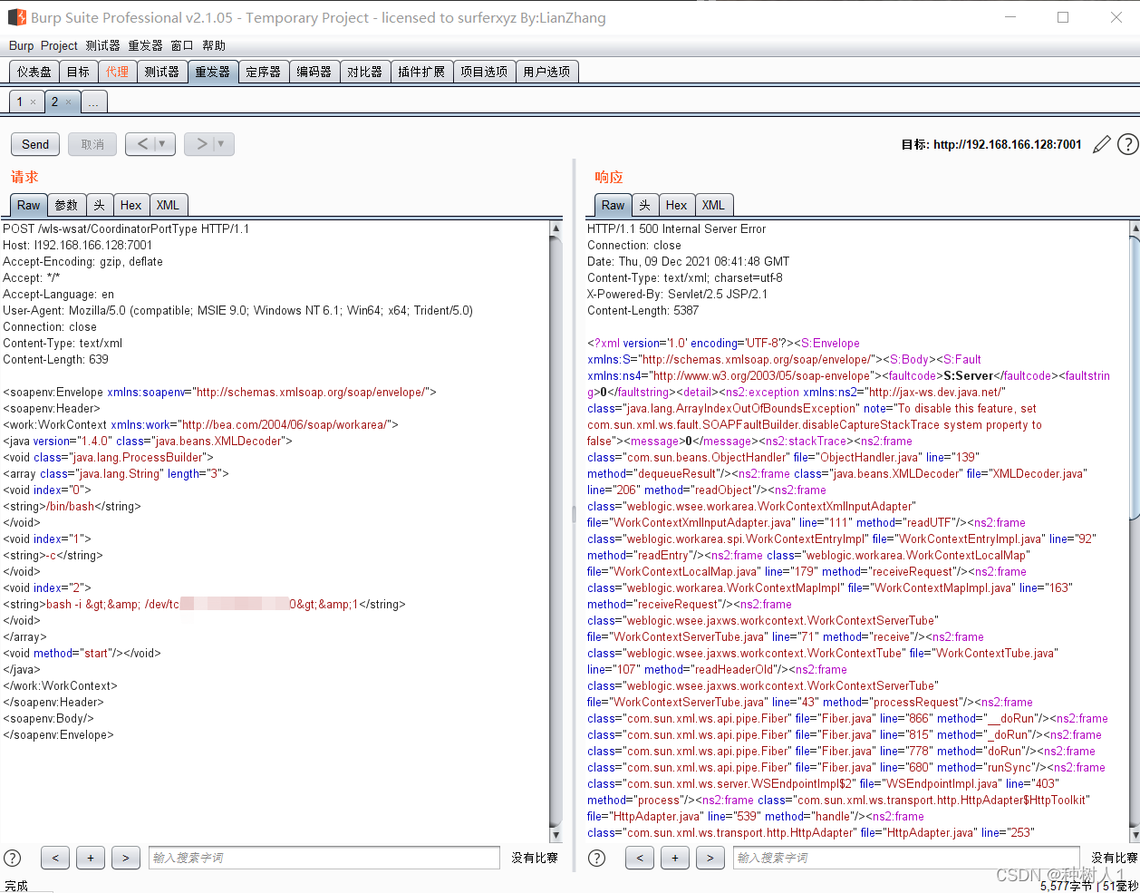Click the 完成 status bar text
Image resolution: width=1140 pixels, height=893 pixels.
click(x=16, y=885)
